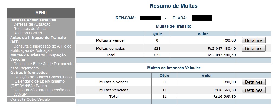Select the Outras Informações menu section
The width and height of the screenshot is (277, 108).
point(29,73)
